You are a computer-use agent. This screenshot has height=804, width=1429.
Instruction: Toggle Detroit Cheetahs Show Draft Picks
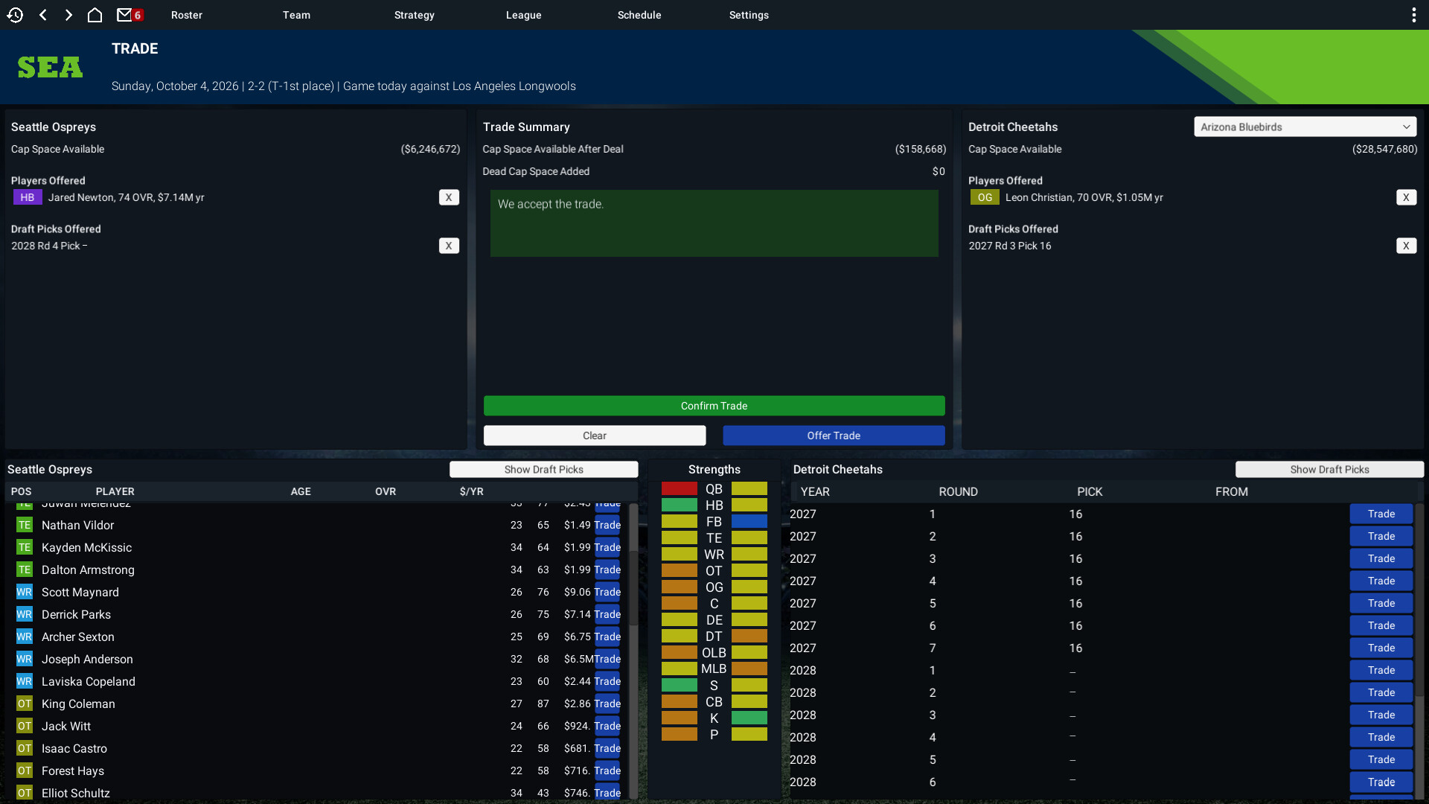[1329, 470]
